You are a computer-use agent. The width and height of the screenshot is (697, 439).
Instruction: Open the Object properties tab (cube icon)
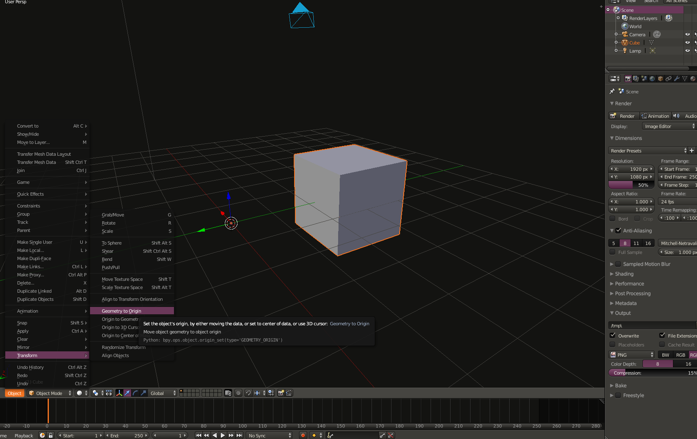click(660, 79)
